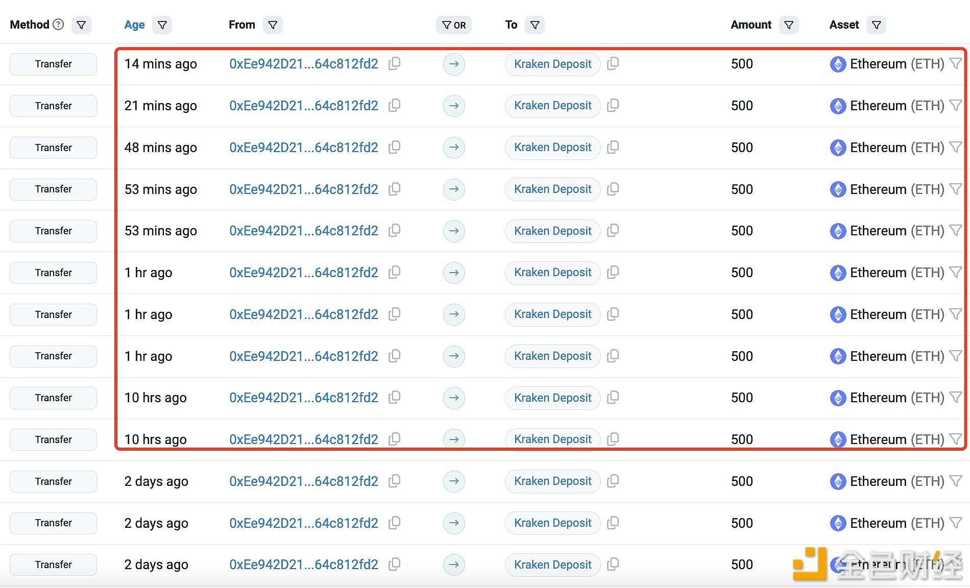The image size is (970, 588).
Task: Select the 500 amount in 14 mins ago row
Action: click(742, 64)
